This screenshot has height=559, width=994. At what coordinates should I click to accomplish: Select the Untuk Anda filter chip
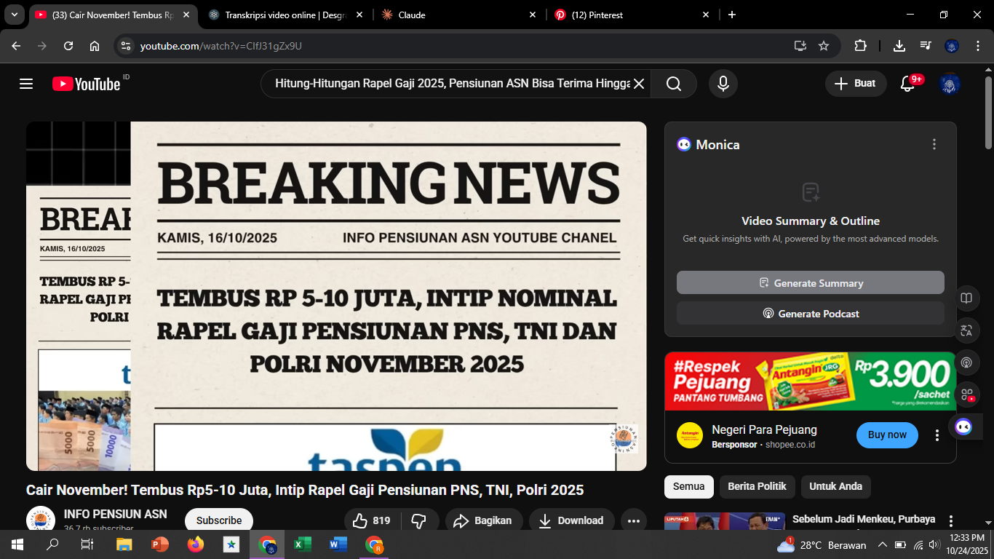click(835, 486)
